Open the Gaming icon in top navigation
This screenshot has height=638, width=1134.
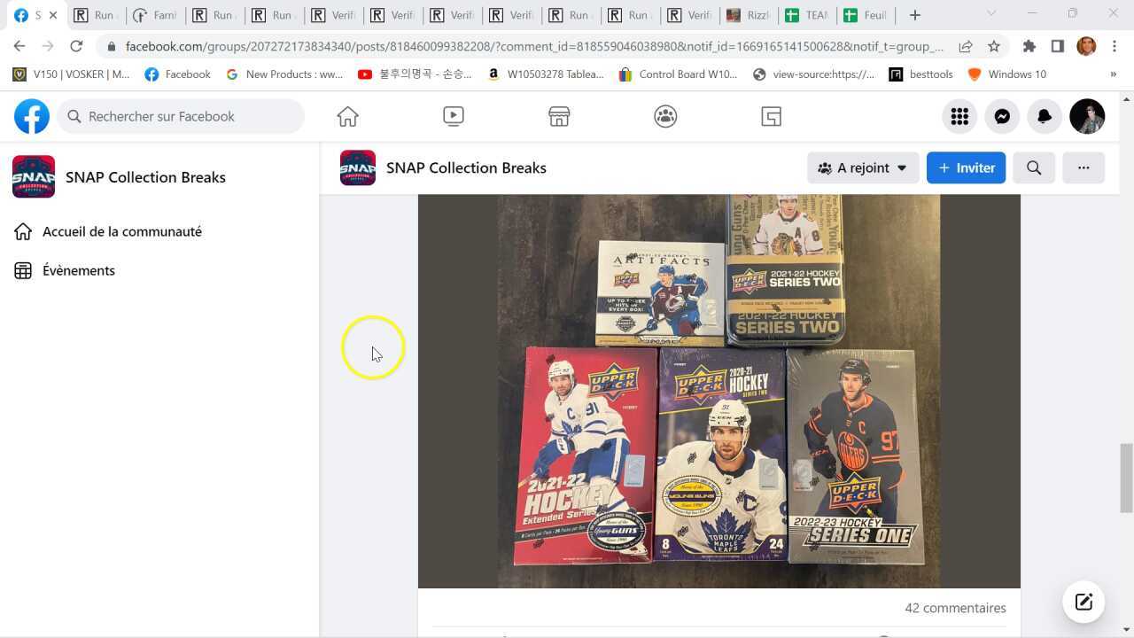click(x=771, y=116)
